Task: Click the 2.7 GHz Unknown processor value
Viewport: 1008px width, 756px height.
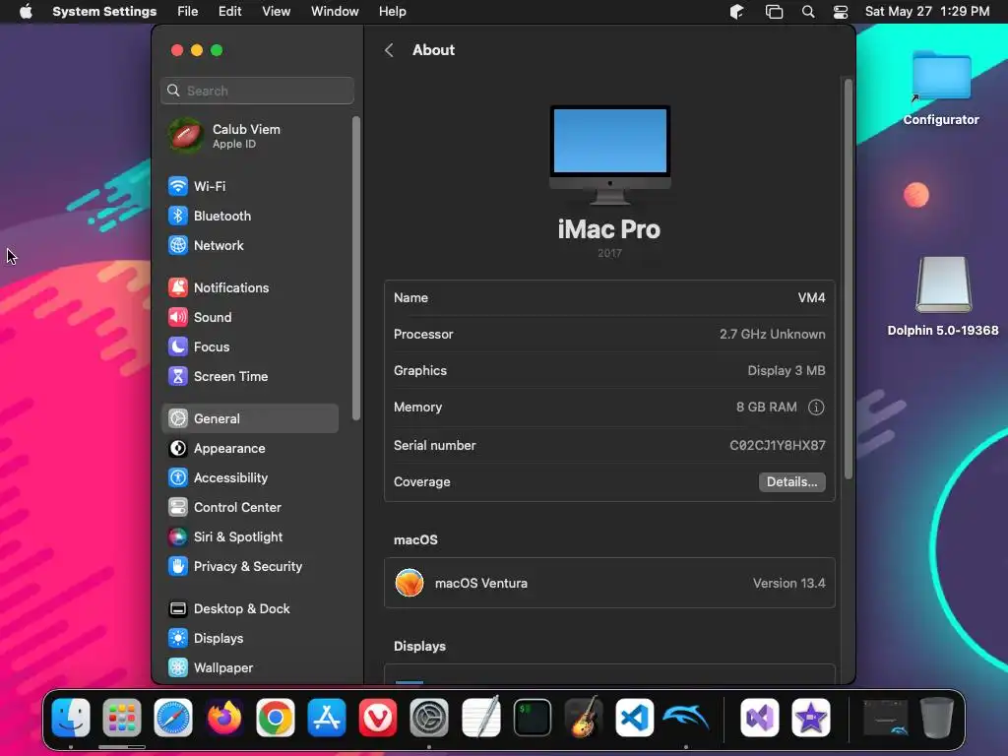Action: 772,335
